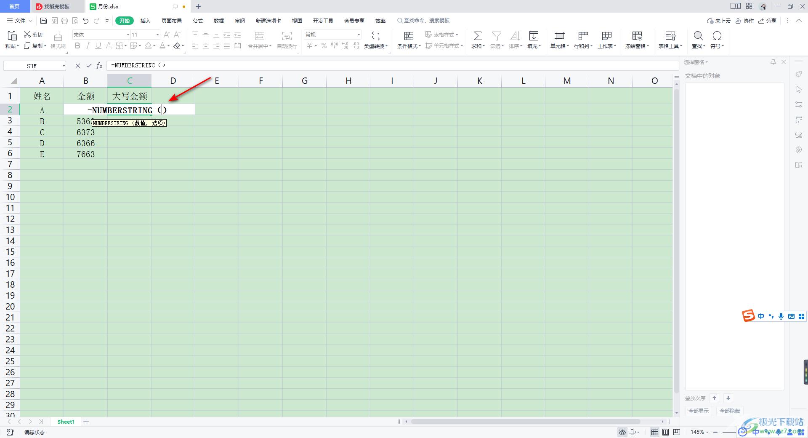Viewport: 808px width, 438px height.
Task: Switch to the Insert (插入) tab
Action: 145,21
